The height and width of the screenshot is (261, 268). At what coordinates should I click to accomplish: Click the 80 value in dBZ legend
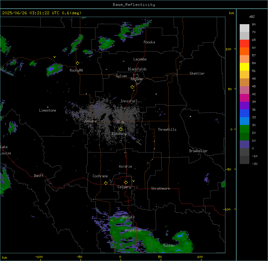pos(254,24)
